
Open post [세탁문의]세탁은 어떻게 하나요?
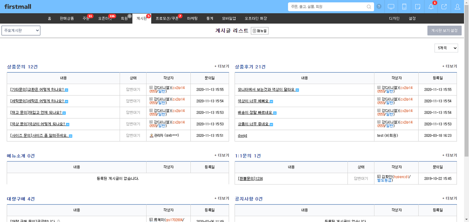(37, 101)
